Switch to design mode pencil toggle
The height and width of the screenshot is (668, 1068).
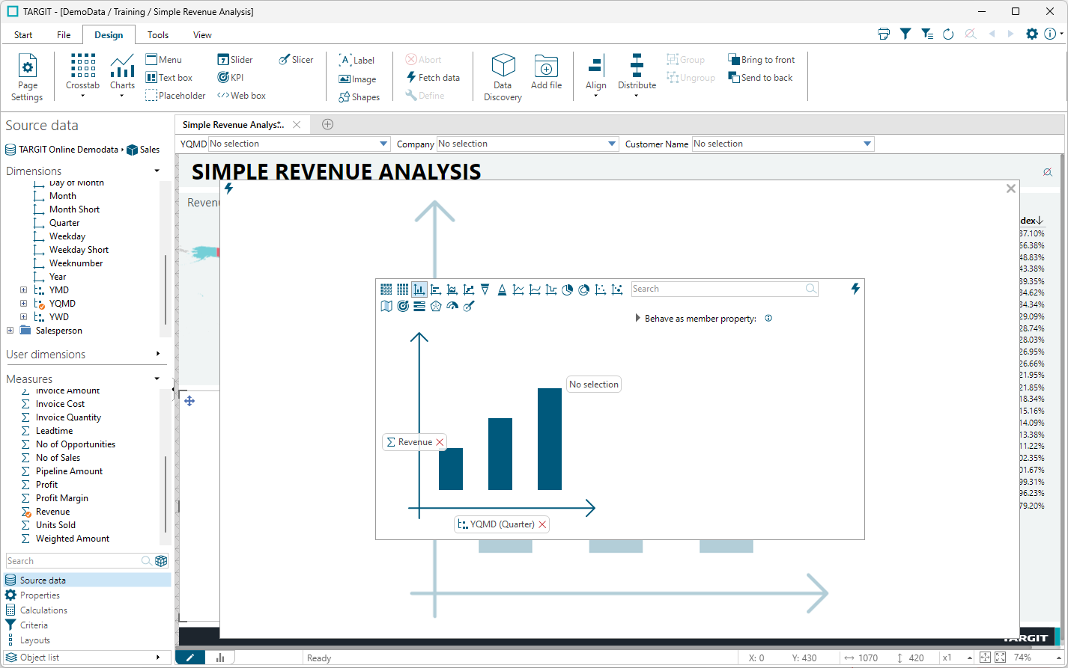[190, 658]
